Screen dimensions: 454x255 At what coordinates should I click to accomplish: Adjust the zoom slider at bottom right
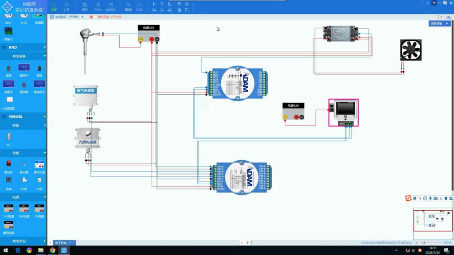[x=424, y=243]
